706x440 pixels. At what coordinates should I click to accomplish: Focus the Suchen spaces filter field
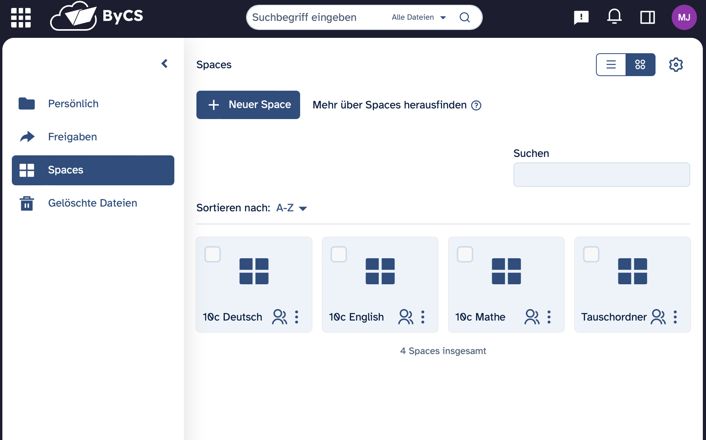coord(601,175)
